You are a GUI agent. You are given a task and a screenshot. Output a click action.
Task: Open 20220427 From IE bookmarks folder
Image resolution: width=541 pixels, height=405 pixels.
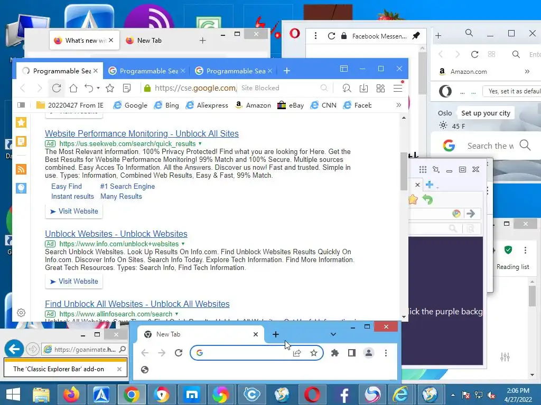[70, 105]
